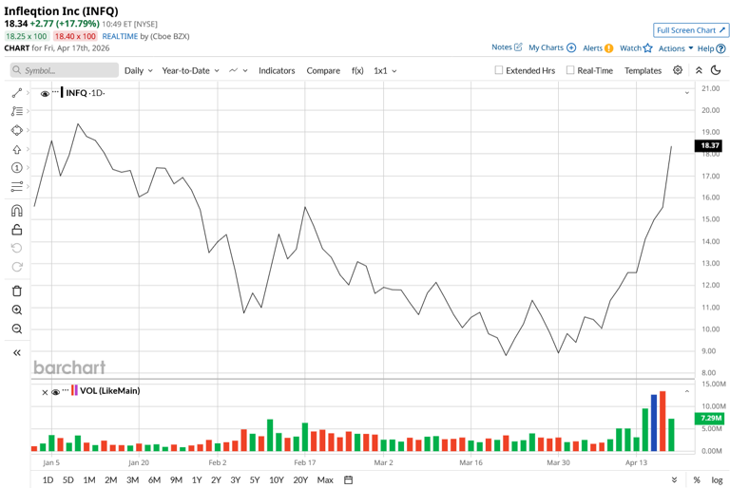Toggle INFQ series visibility eye
This screenshot has width=730, height=488.
(45, 93)
